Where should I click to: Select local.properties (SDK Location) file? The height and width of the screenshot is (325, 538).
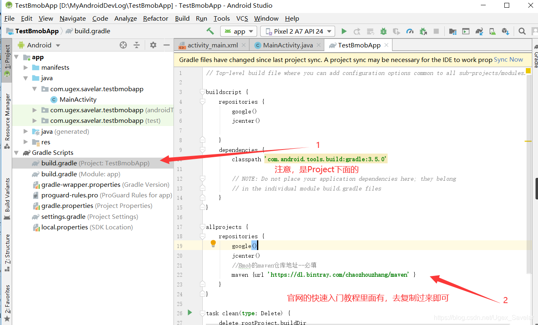(x=82, y=227)
